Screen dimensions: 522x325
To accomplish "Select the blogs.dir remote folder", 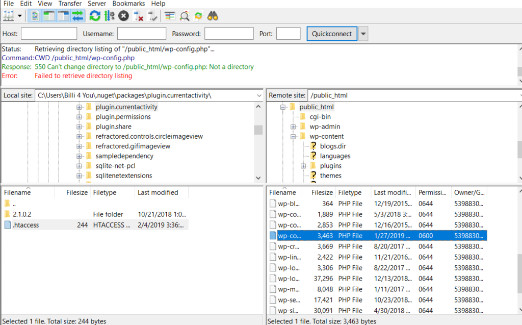I will coord(333,146).
